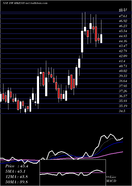This screenshot has width=132, height=186.
Task: Select the 35.88 price level label
Action: coord(123,101)
